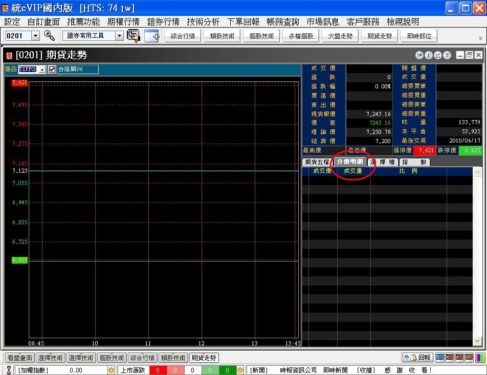
Task: Click the 即時部位 toolbar button
Action: (x=419, y=36)
